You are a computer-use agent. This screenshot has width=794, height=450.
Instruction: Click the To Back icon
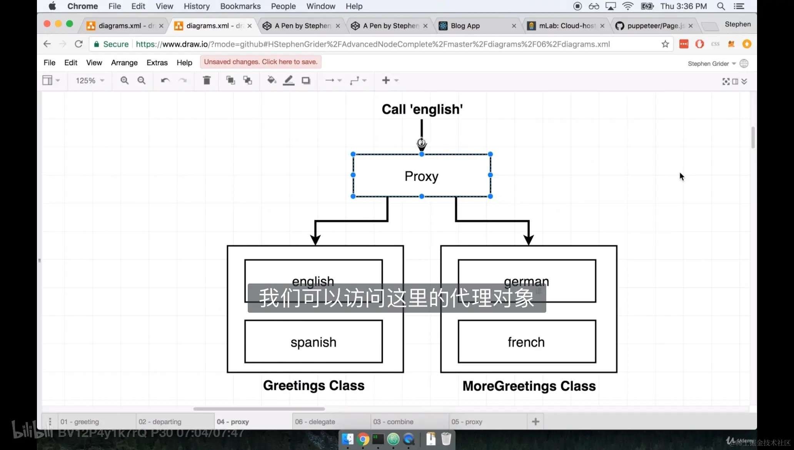click(248, 80)
